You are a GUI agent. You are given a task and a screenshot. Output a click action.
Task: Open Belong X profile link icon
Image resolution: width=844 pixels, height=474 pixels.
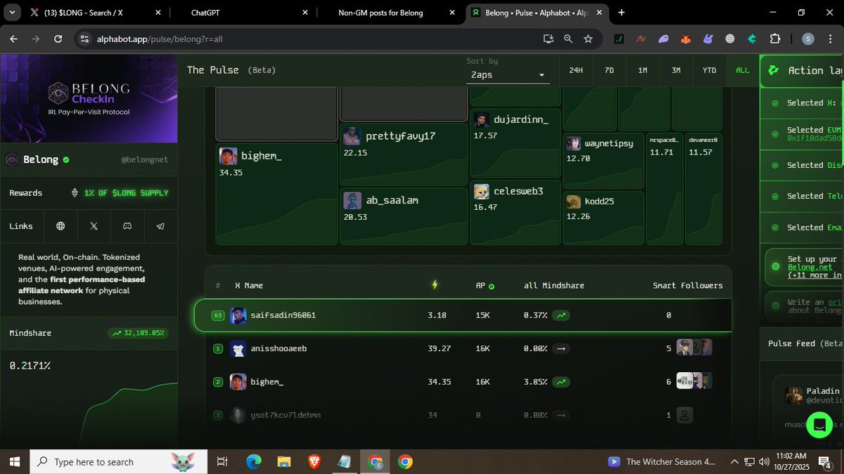click(94, 226)
